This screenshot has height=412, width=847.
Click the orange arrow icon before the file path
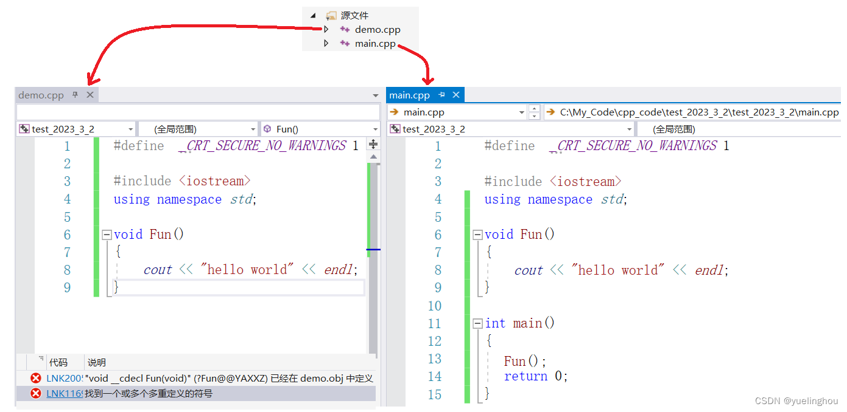pos(550,112)
